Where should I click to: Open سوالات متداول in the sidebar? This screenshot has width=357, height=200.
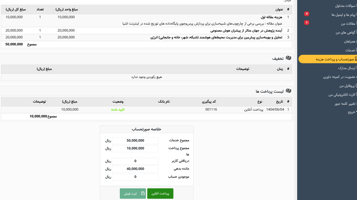click(345, 6)
